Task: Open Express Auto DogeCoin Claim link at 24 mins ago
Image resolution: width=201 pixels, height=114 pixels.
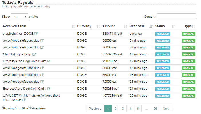Action: coord(25,89)
